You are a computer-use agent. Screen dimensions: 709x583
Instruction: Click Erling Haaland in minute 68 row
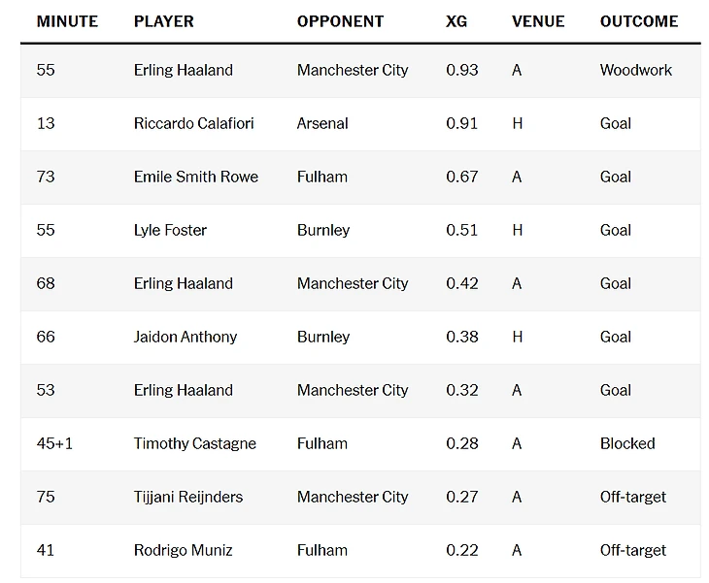click(184, 283)
